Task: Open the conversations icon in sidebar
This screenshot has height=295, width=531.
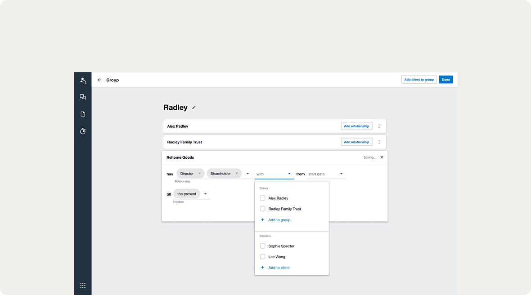Action: 83,97
